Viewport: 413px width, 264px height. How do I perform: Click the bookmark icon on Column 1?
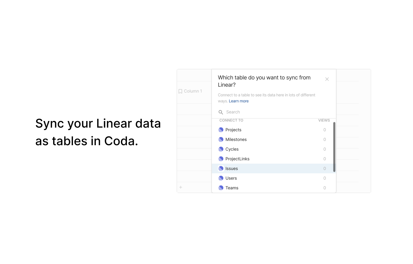click(180, 91)
